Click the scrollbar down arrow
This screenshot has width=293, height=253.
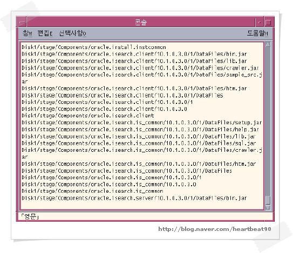[x=268, y=207]
